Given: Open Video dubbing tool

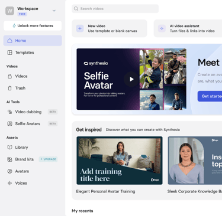Looking at the screenshot, I should pyautogui.click(x=33, y=112).
